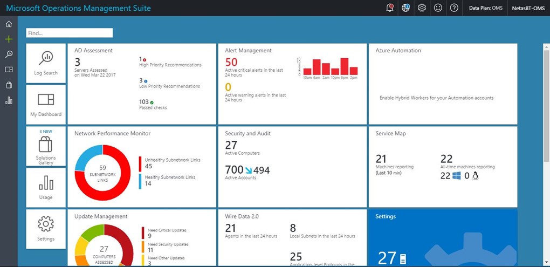Open the Log Search tile
Image resolution: width=550 pixels, height=267 pixels.
[46, 63]
